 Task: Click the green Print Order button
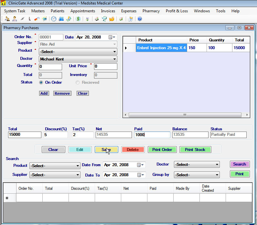pyautogui.click(x=162, y=150)
